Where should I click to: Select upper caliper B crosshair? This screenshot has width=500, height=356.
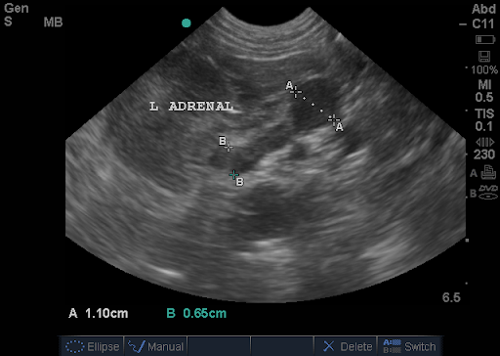pos(229,147)
